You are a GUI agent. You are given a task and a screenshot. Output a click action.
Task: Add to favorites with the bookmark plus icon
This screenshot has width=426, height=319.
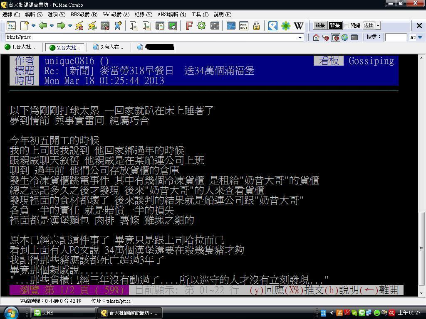click(118, 26)
